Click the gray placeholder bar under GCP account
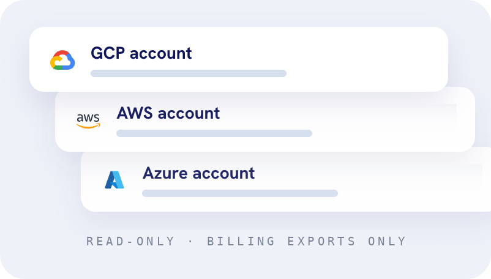The image size is (491, 279). tap(189, 73)
